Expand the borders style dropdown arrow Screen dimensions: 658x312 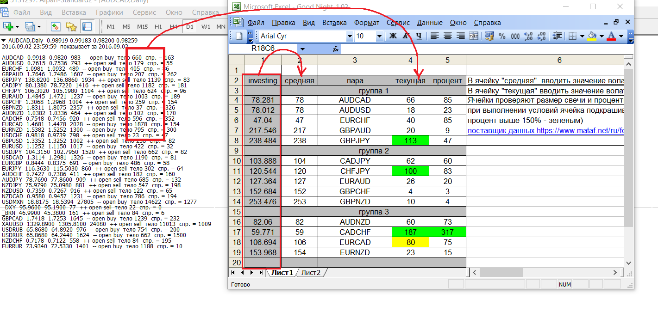[582, 36]
